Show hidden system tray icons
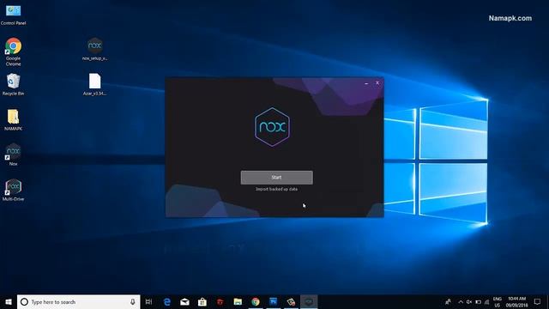This screenshot has width=549, height=309. 461,302
